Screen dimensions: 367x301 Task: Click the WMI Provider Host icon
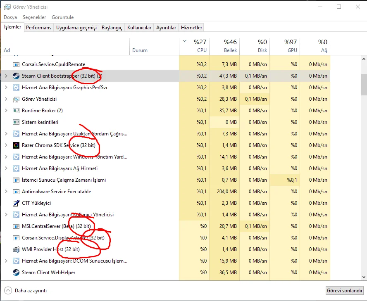tap(16, 249)
